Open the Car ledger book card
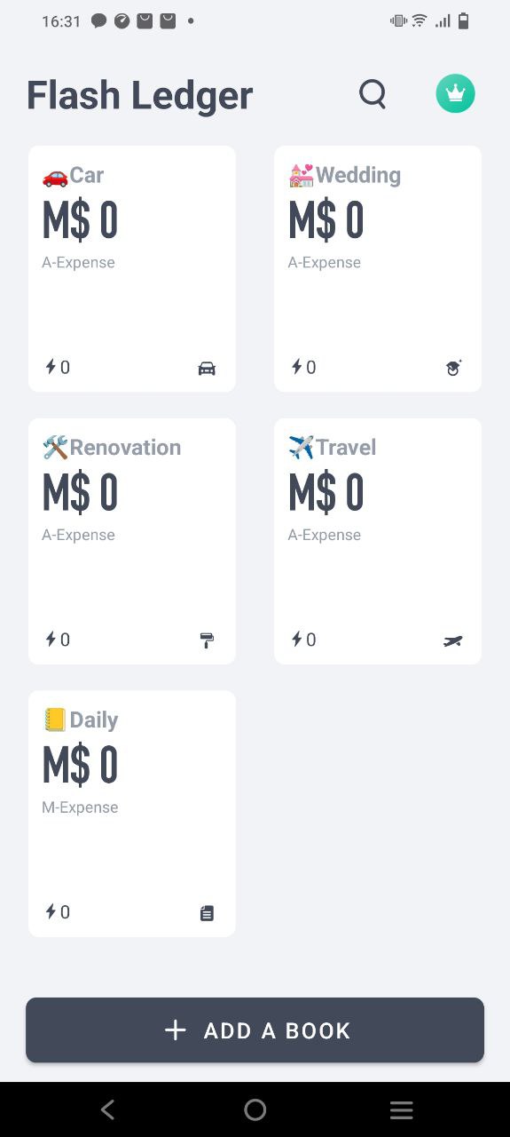This screenshot has height=1137, width=510. [132, 268]
